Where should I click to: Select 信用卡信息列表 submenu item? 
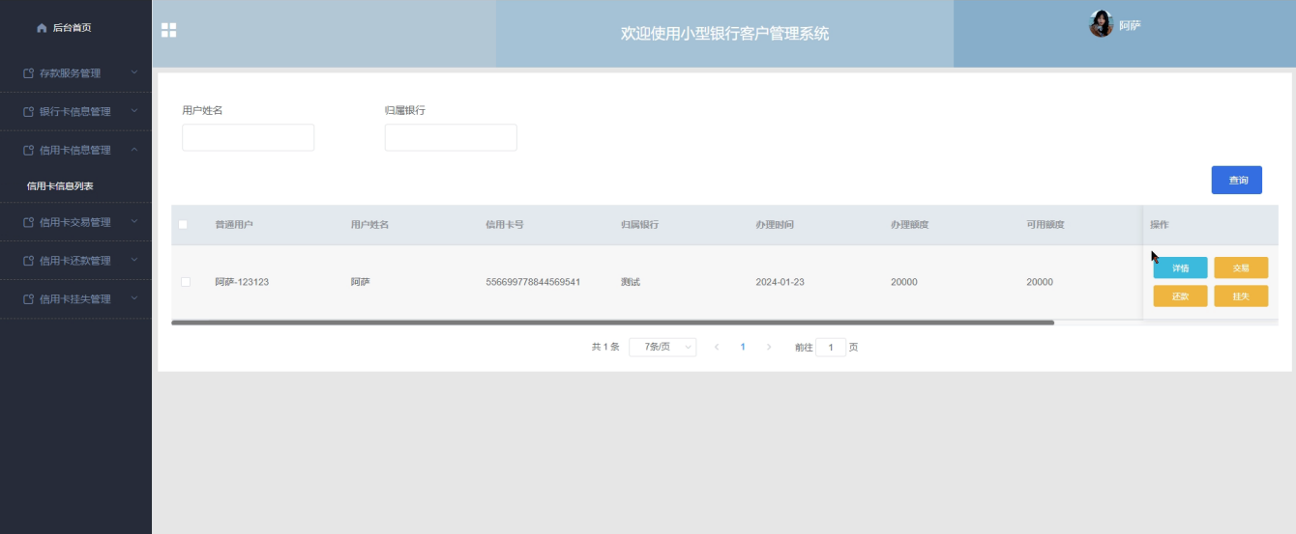click(60, 186)
